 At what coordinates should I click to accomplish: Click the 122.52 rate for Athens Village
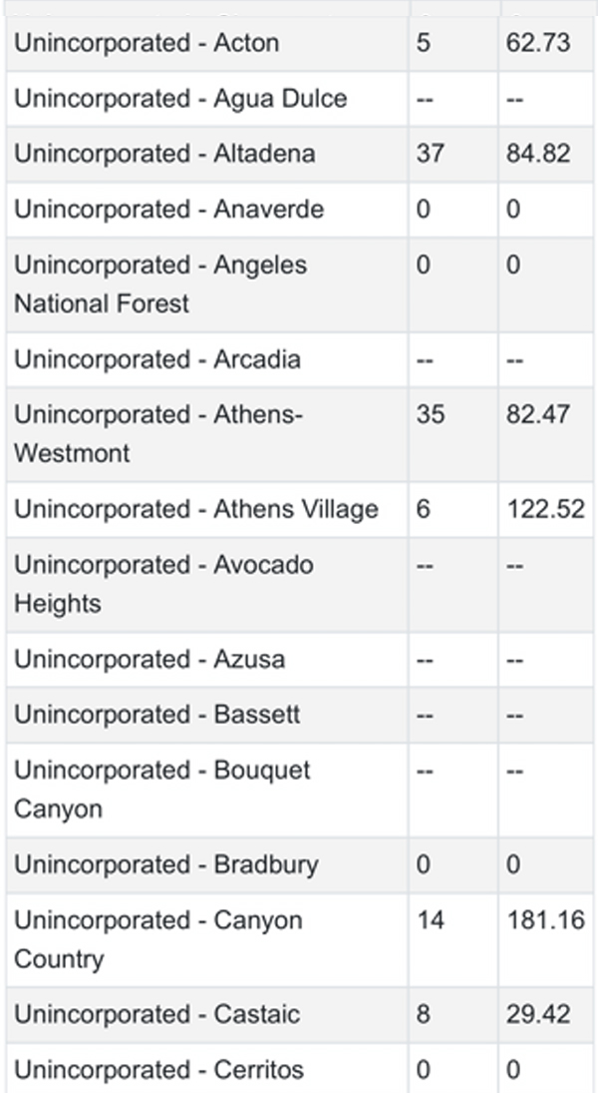545,509
